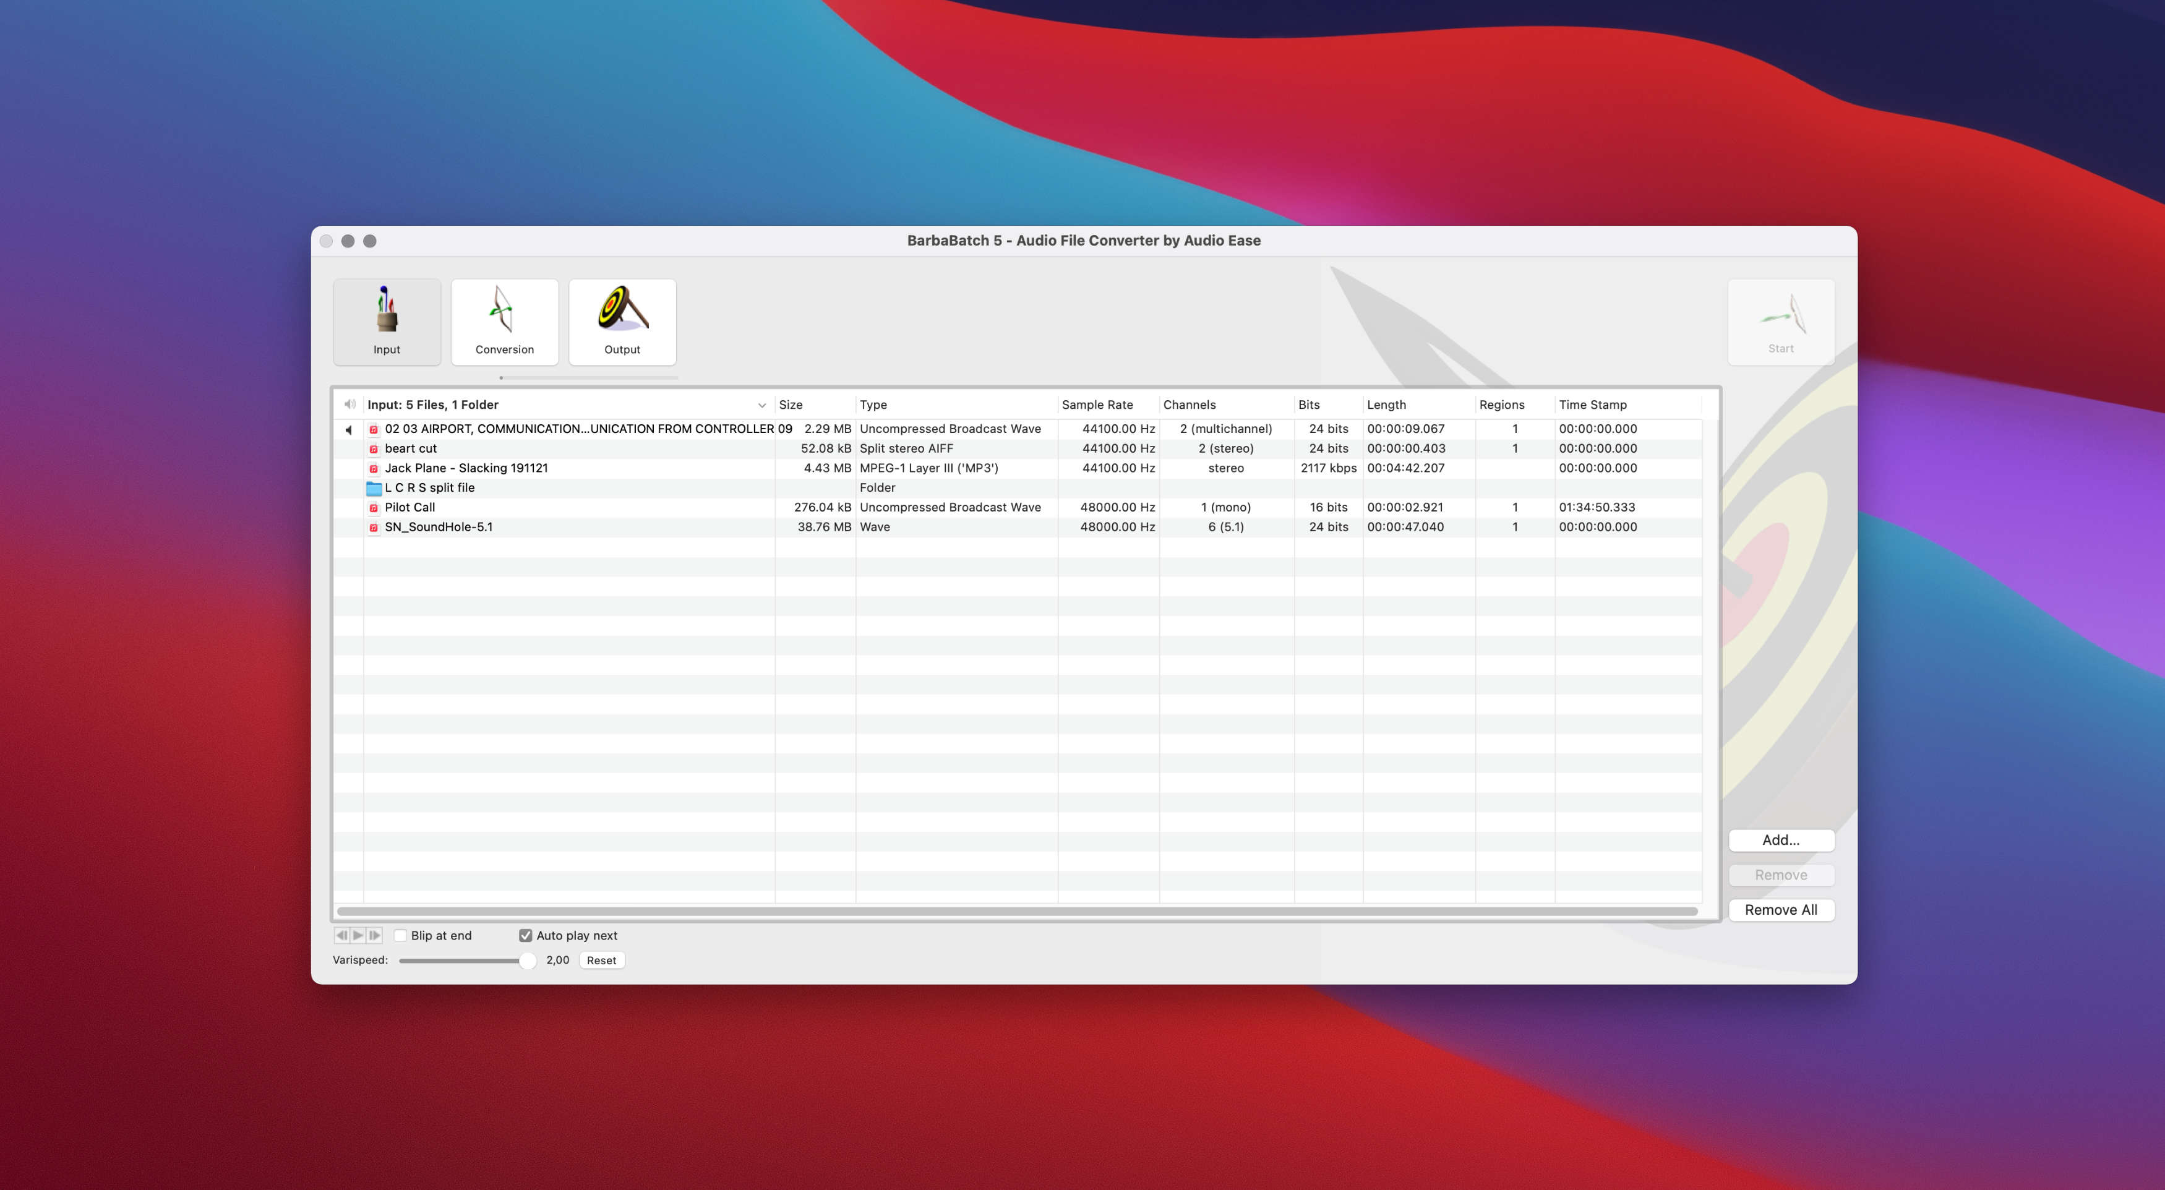Click audio file icon of SN_SoundHole-5.1
Viewport: 2165px width, 1190px height.
pyautogui.click(x=374, y=528)
